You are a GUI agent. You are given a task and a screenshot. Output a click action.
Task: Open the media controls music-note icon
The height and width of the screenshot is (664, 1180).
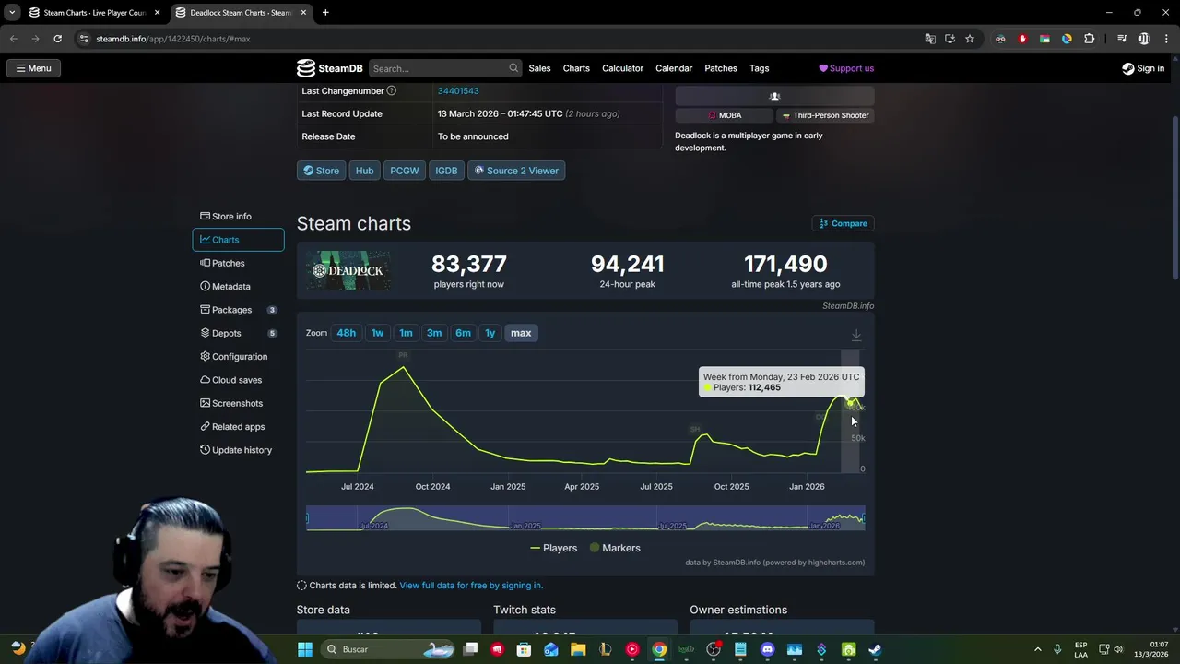pyautogui.click(x=1122, y=39)
